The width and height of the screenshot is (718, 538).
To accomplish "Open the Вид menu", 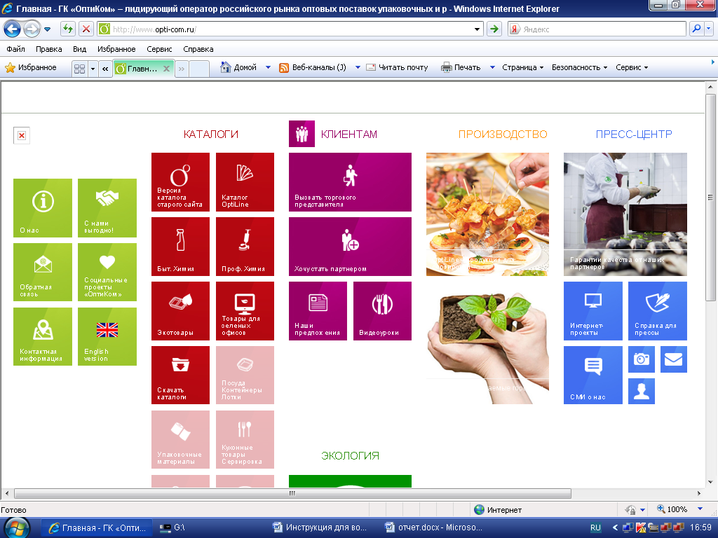I will (x=79, y=49).
